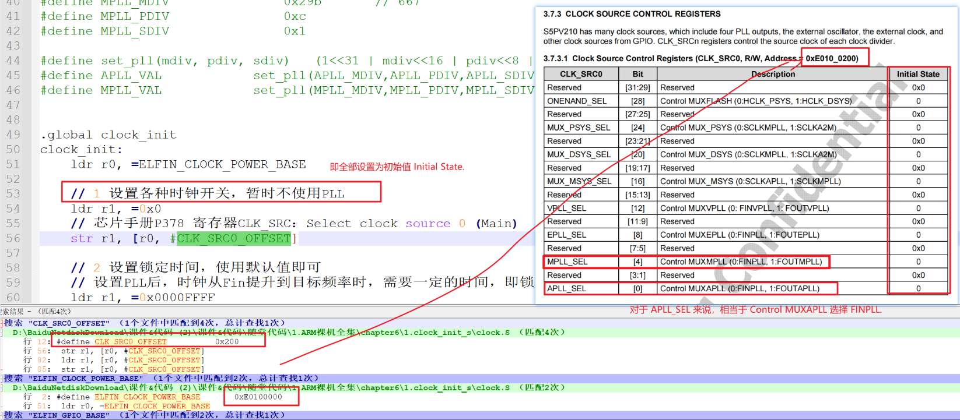Click the [28] bit cell
The width and height of the screenshot is (960, 420).
(637, 101)
